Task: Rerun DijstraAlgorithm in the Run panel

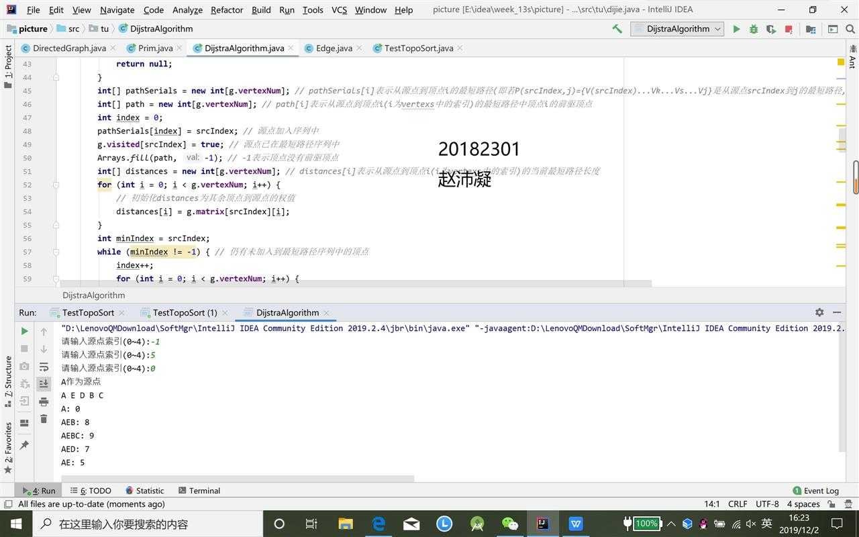Action: 24,331
